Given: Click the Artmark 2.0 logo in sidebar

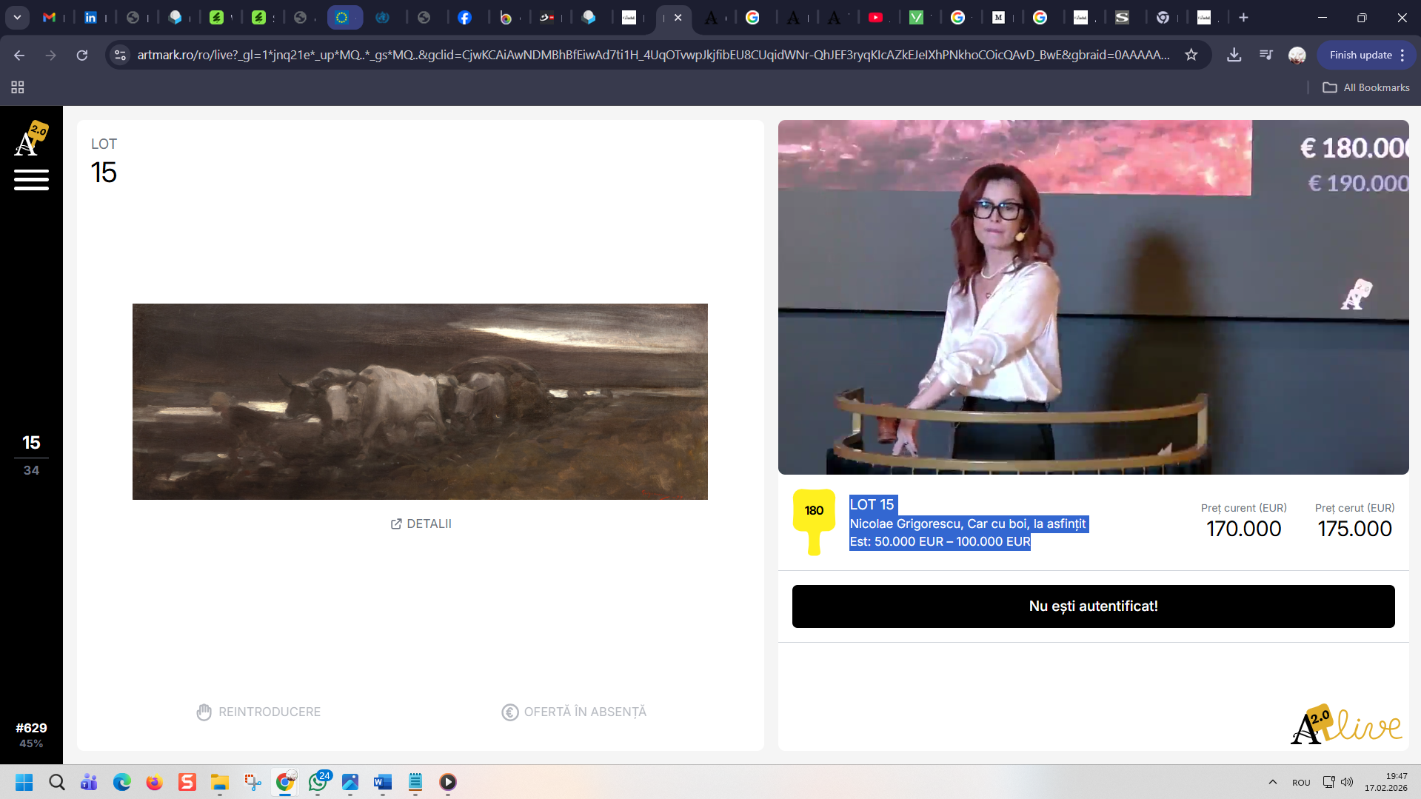Looking at the screenshot, I should click(31, 138).
